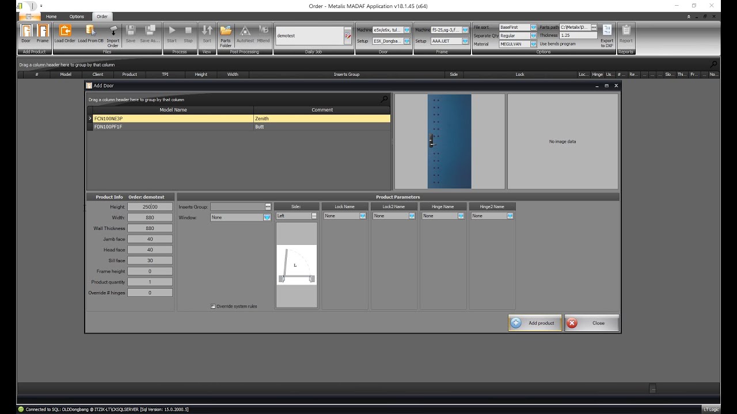Image resolution: width=737 pixels, height=414 pixels.
Task: Click the Export to DXF icon
Action: coord(607,30)
